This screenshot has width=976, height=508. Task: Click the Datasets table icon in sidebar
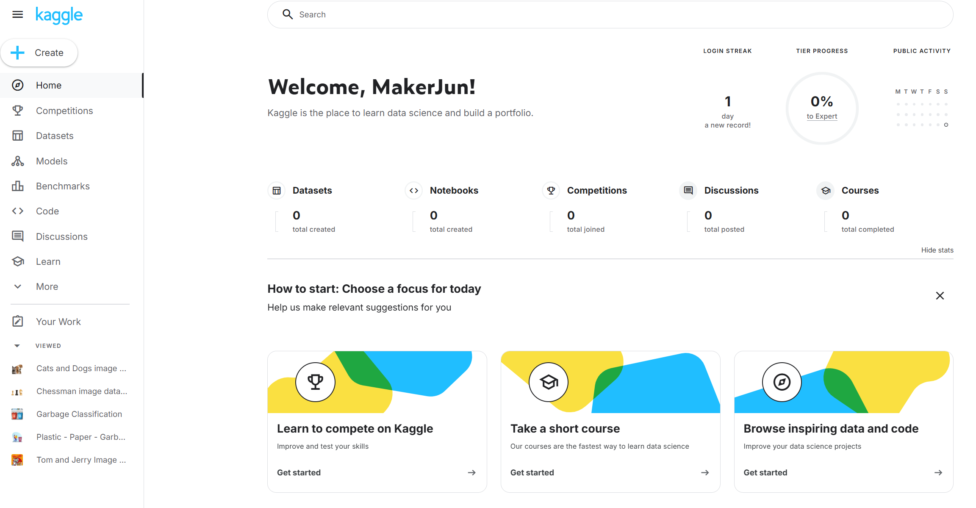pyautogui.click(x=17, y=136)
